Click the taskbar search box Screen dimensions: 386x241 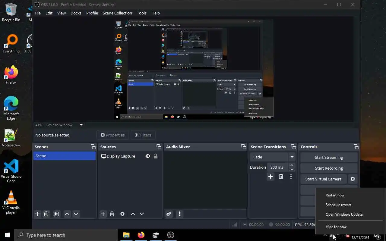66,235
